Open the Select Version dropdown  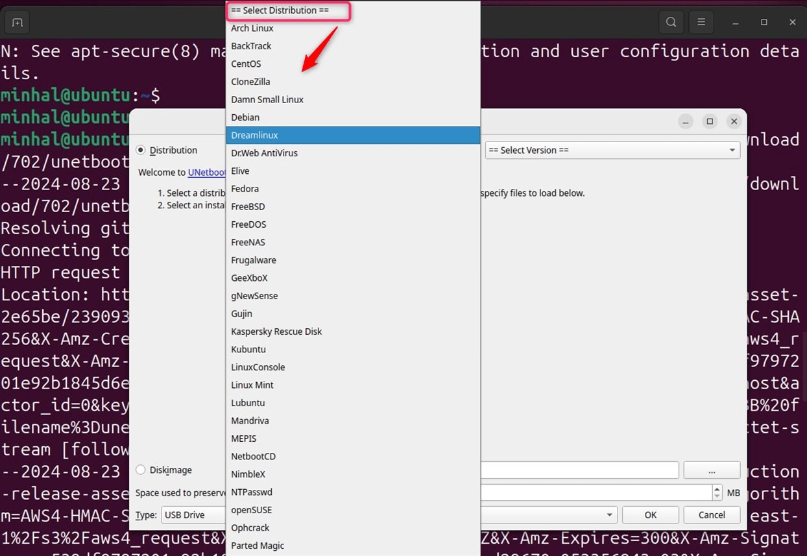coord(612,150)
